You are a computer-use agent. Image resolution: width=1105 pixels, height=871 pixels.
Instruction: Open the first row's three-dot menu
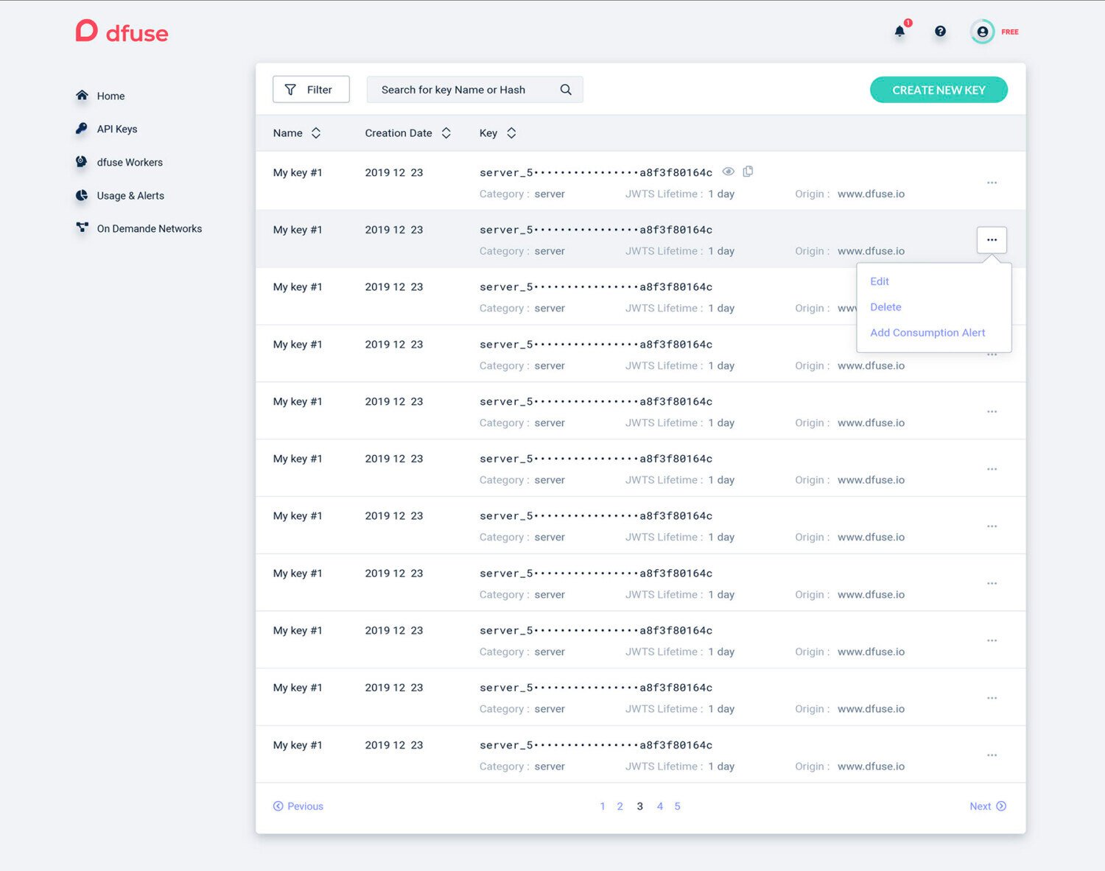[992, 183]
